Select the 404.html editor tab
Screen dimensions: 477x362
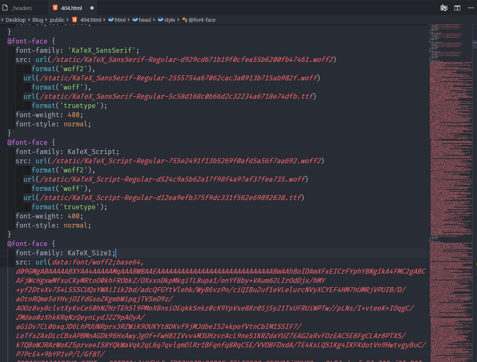point(71,8)
